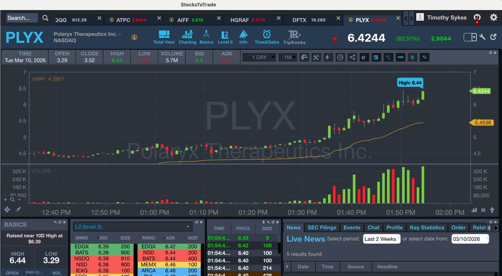
Task: Toggle the vertical up-down arrows button
Action: tap(412, 57)
